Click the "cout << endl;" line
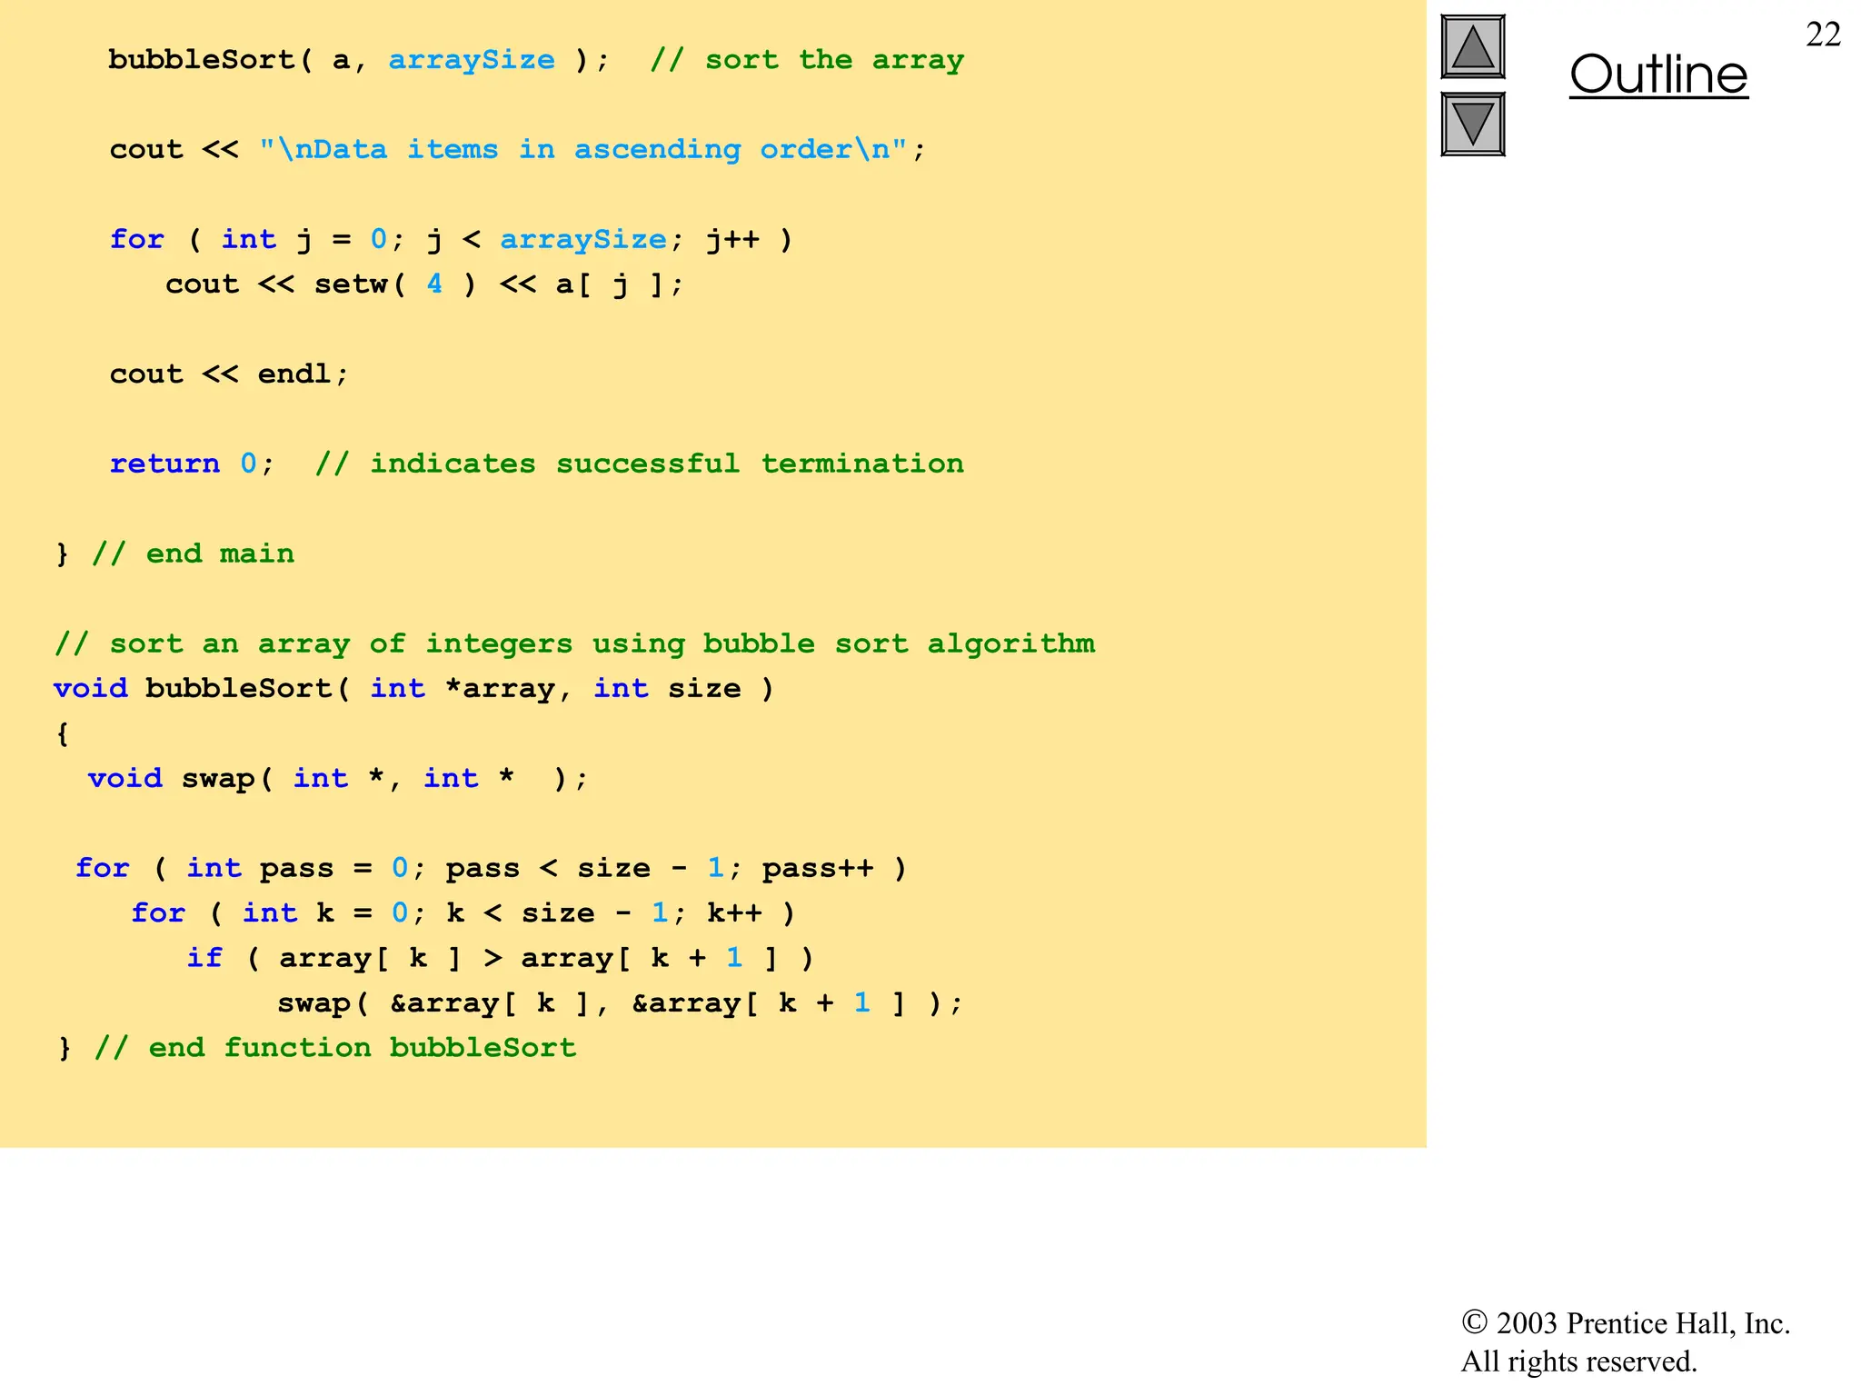The image size is (1861, 1396). point(229,374)
